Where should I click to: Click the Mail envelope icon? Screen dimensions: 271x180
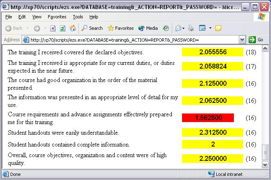178,28
